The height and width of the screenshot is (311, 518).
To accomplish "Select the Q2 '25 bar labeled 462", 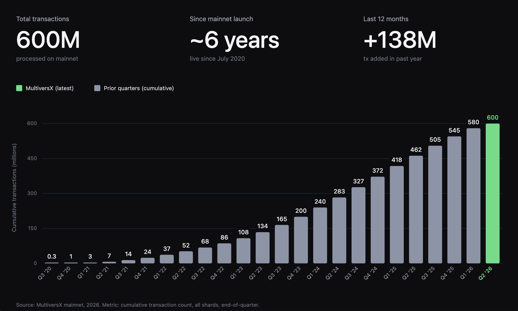I will pyautogui.click(x=416, y=209).
